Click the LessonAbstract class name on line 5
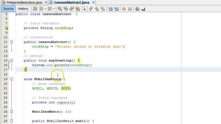The width and height of the screenshot is (221, 124). pyautogui.click(x=57, y=14)
